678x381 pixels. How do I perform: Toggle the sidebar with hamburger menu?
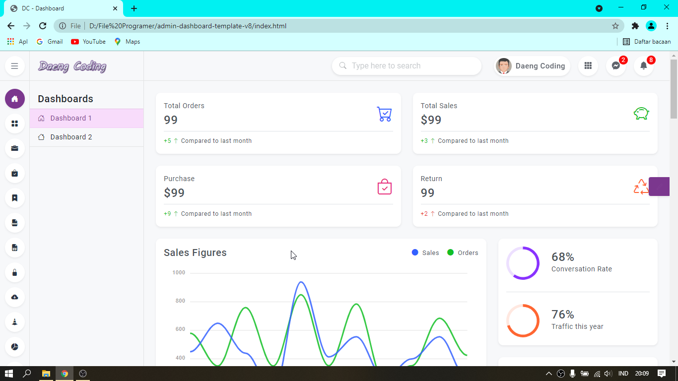click(14, 65)
